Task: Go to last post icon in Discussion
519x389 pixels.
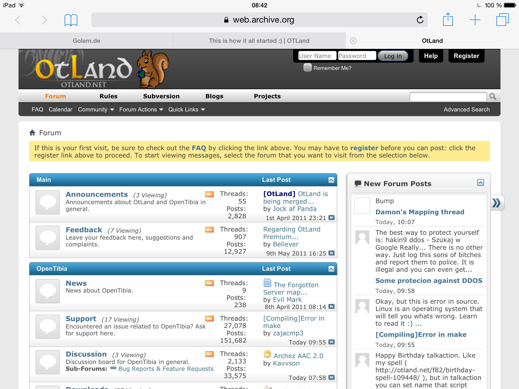Action: click(x=331, y=377)
